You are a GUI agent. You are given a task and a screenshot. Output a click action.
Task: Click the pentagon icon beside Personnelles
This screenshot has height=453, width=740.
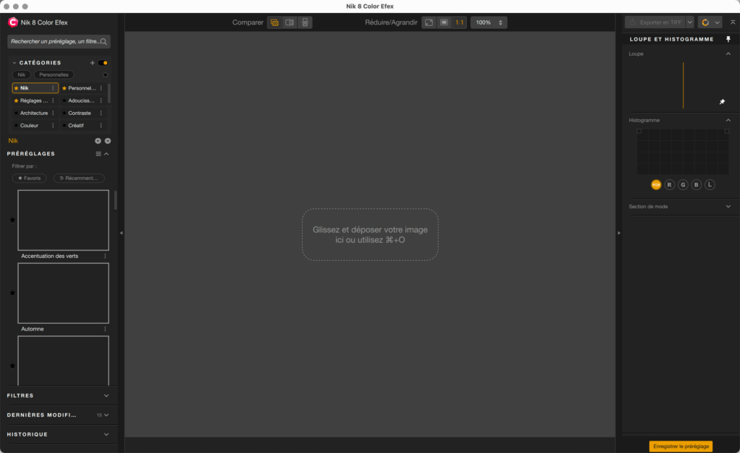coord(106,74)
